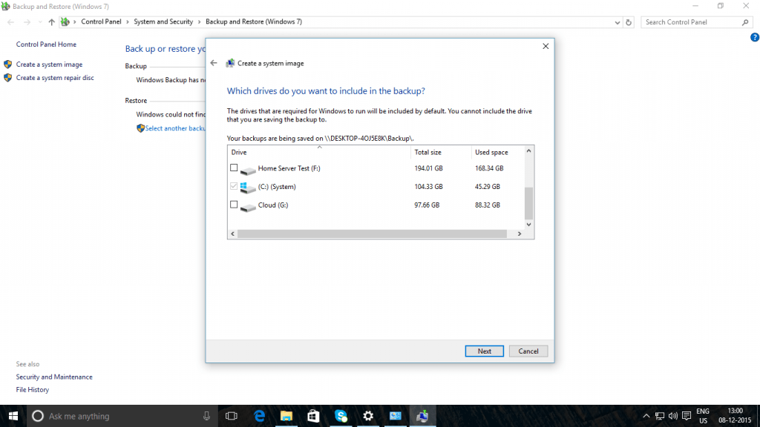
Task: Click the shield icon beside Create a system image
Action: (x=7, y=64)
